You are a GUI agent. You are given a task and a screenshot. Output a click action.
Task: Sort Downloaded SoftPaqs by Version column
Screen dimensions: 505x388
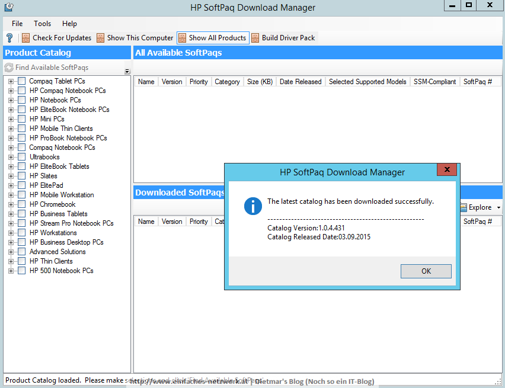pos(172,222)
